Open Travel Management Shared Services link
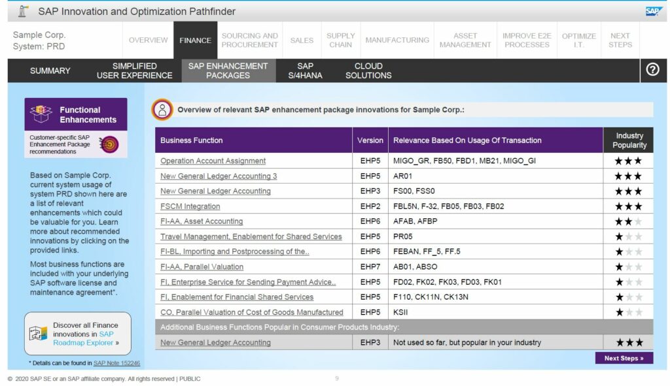 251,236
